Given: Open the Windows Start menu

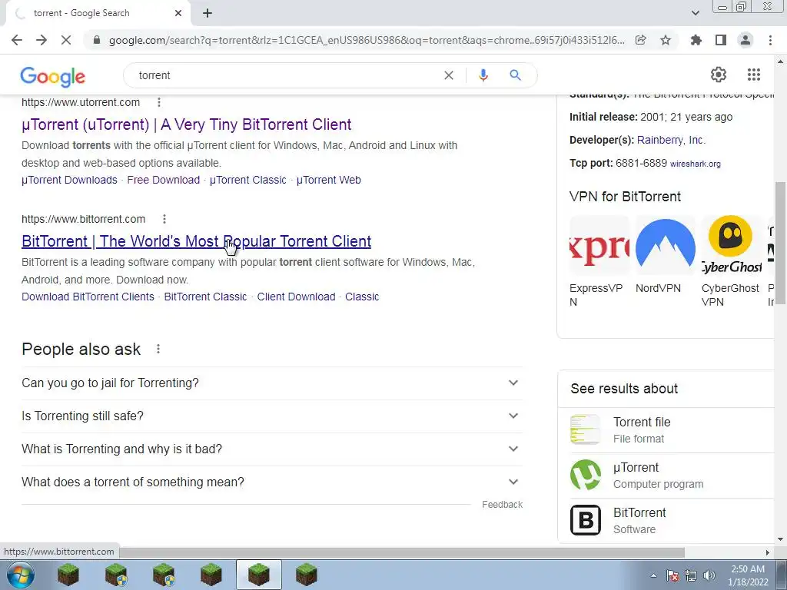Looking at the screenshot, I should [20, 575].
